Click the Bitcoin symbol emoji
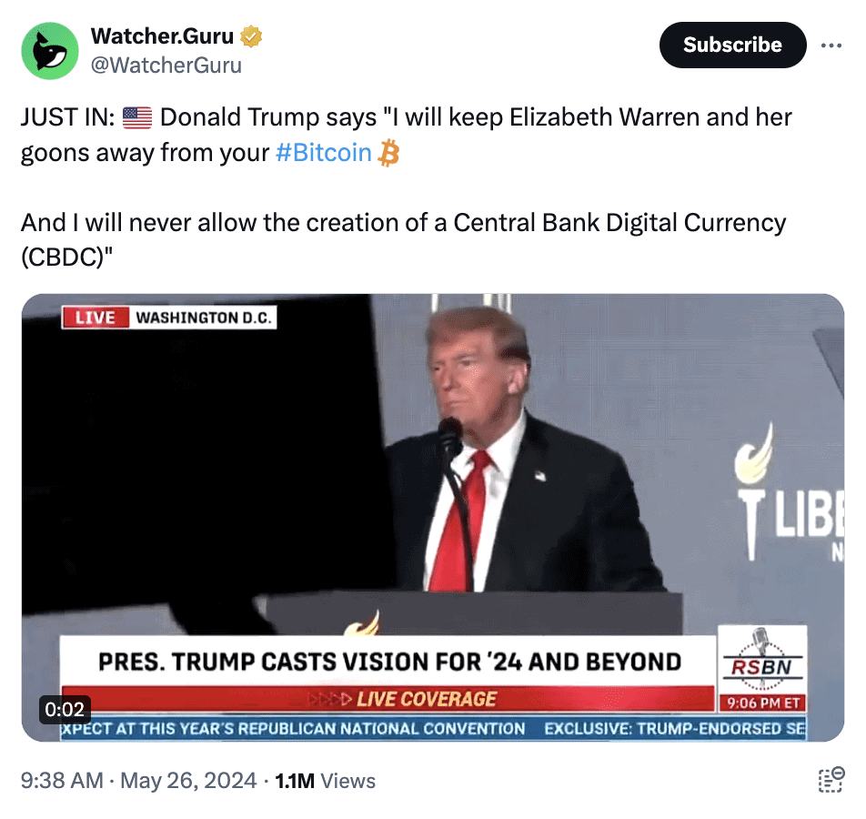 pos(388,153)
